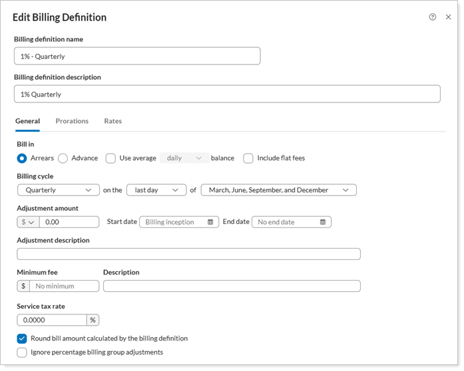Viewport: 464px width, 371px height.
Task: Open the last day dropdown
Action: tap(156, 190)
